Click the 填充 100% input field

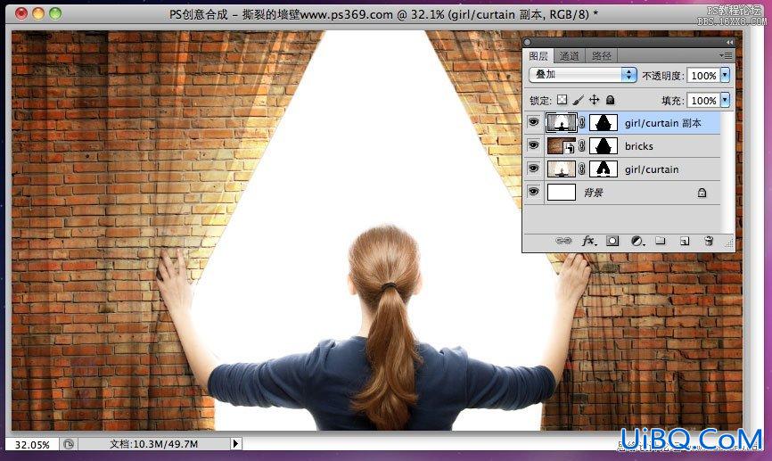pos(703,101)
